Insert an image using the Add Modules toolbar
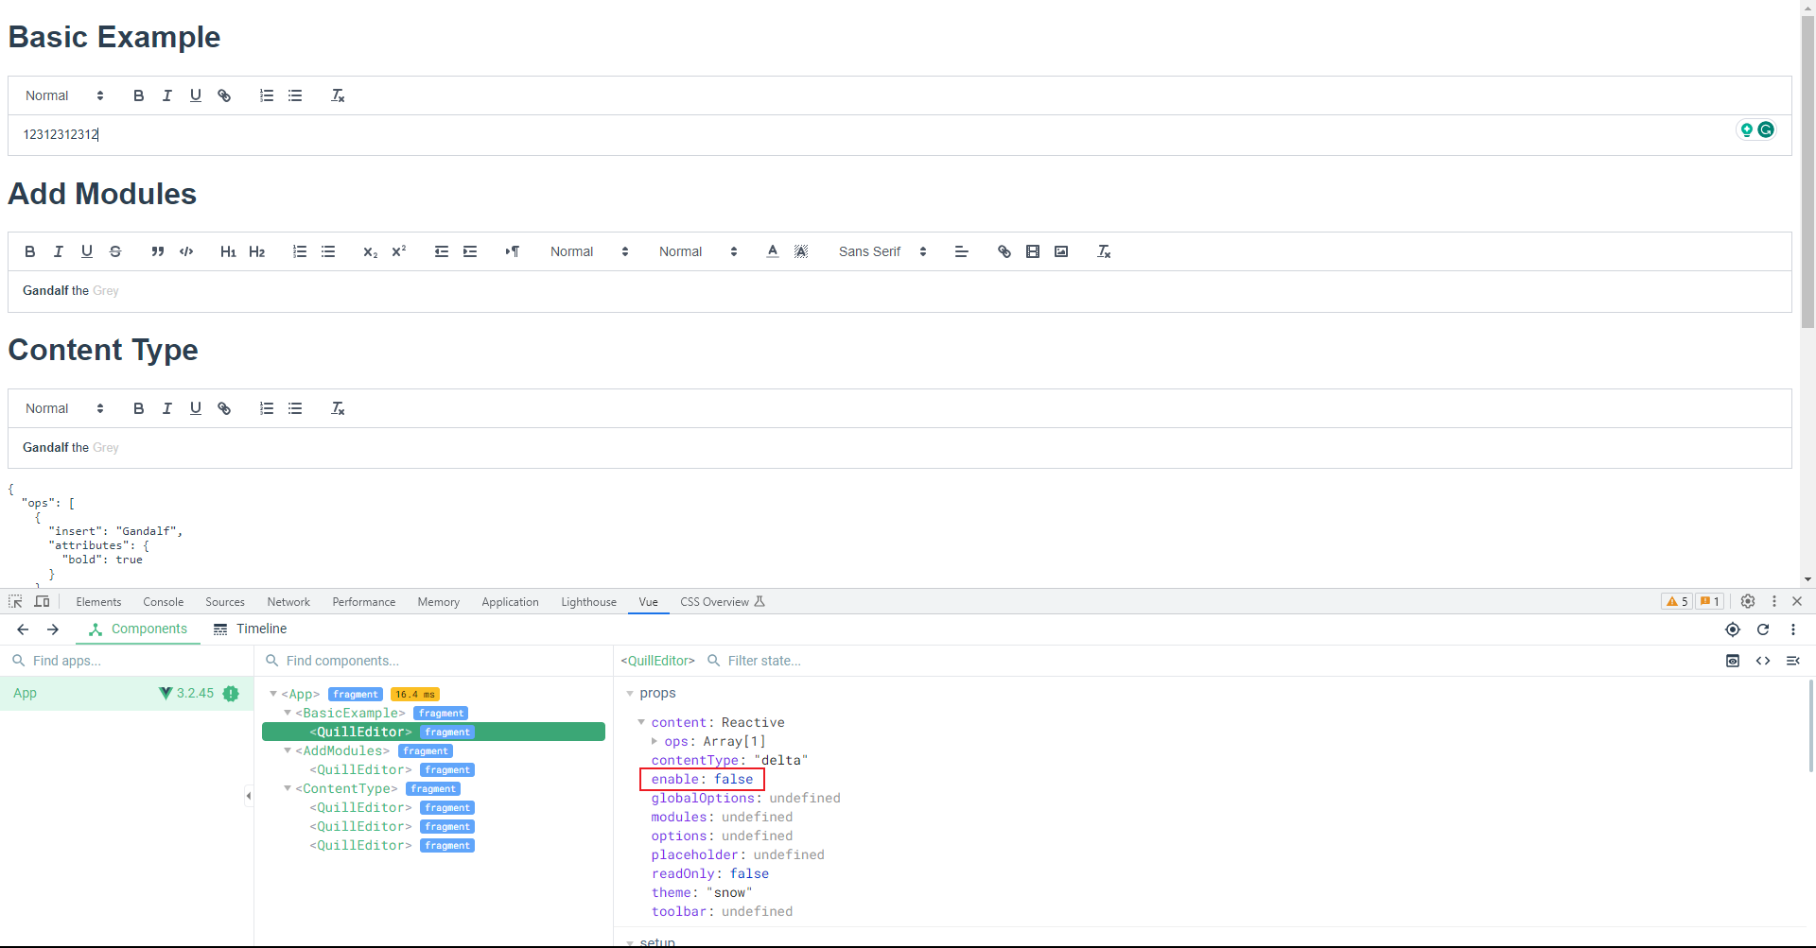Viewport: 1816px width, 948px height. click(1061, 251)
